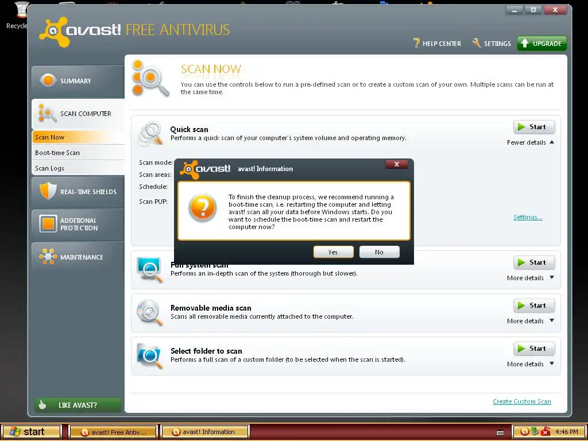Click the Summary eye icon in sidebar

(x=48, y=80)
